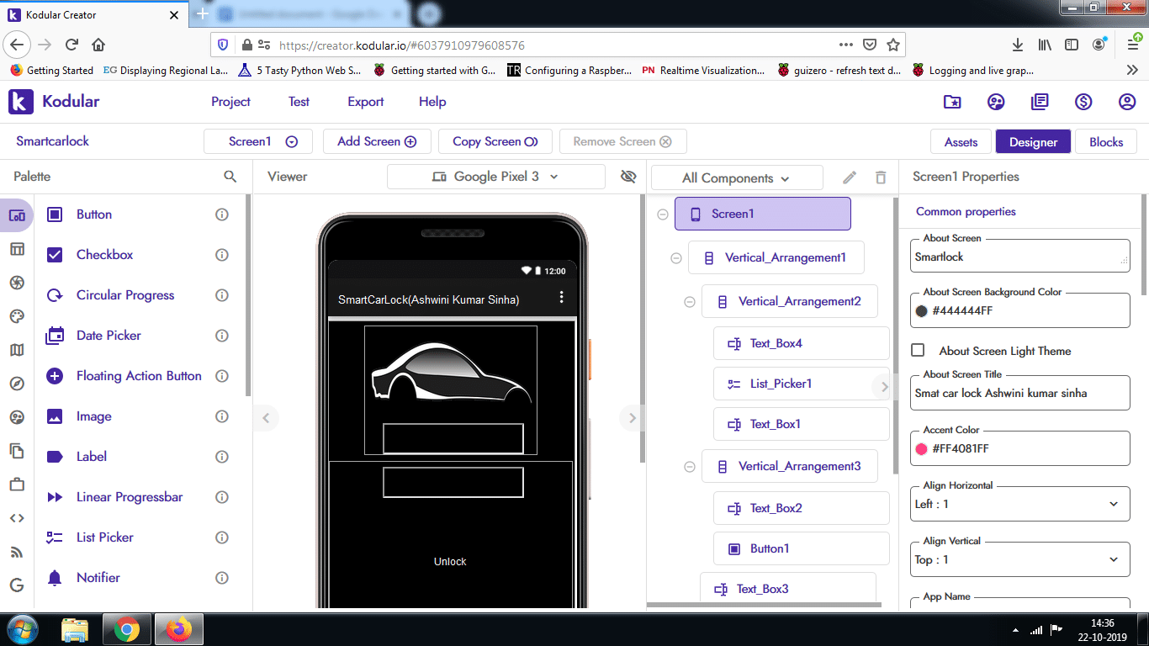1149x646 pixels.
Task: Delete selected component using trash icon
Action: pyautogui.click(x=881, y=177)
